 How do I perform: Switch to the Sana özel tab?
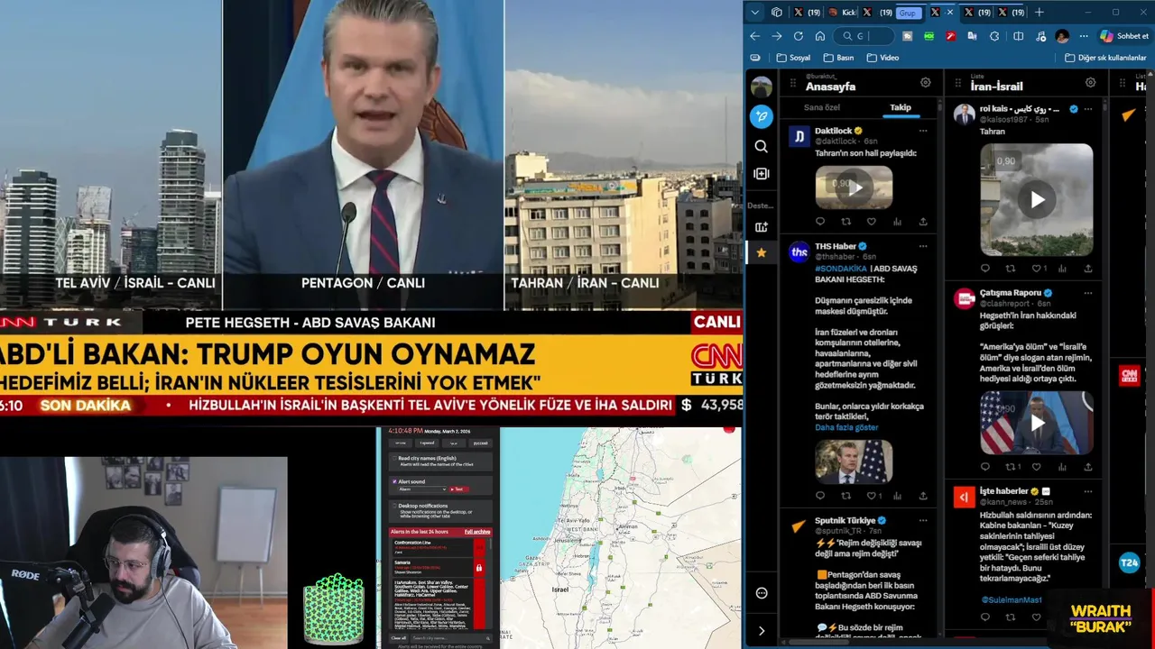822,107
